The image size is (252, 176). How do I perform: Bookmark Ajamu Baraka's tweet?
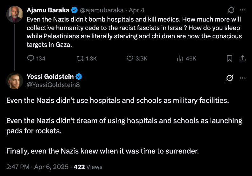coord(229,59)
